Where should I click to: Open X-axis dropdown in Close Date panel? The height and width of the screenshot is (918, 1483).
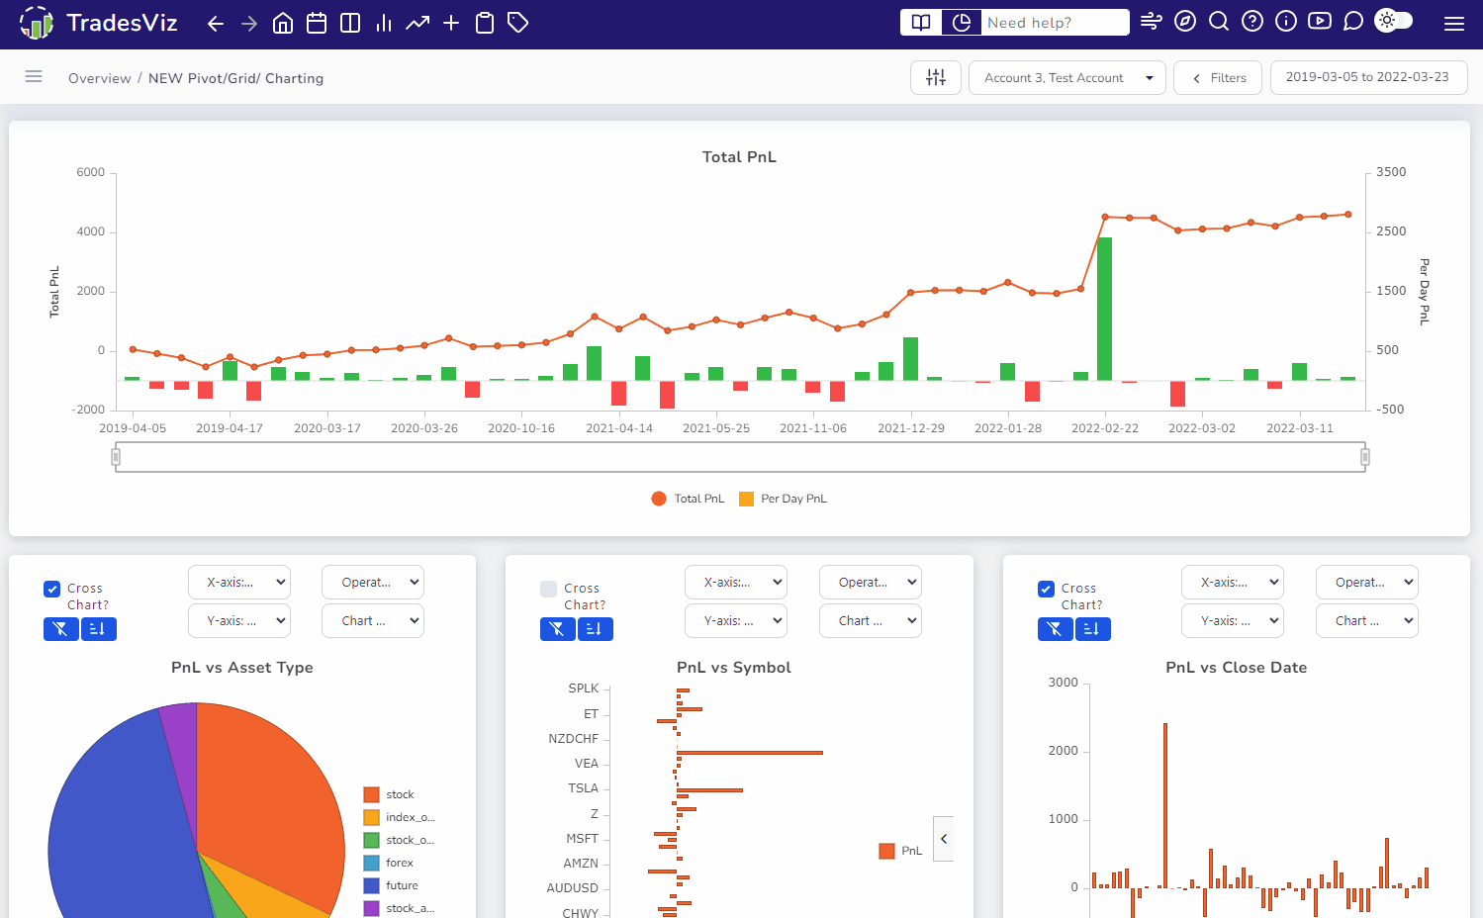[1233, 583]
